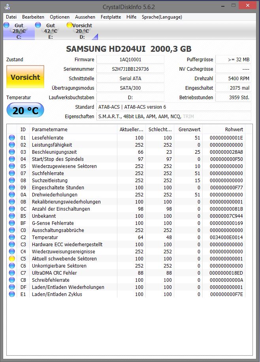Click the status orb for Laden/Entladen Zyklus
This screenshot has height=362, width=260.
click(12, 294)
